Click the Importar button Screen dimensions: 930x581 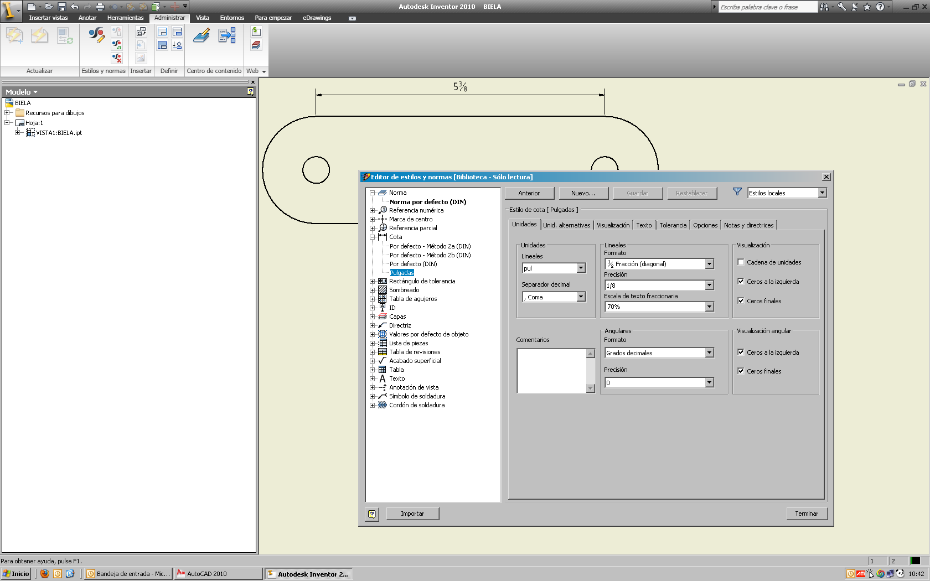click(x=412, y=514)
